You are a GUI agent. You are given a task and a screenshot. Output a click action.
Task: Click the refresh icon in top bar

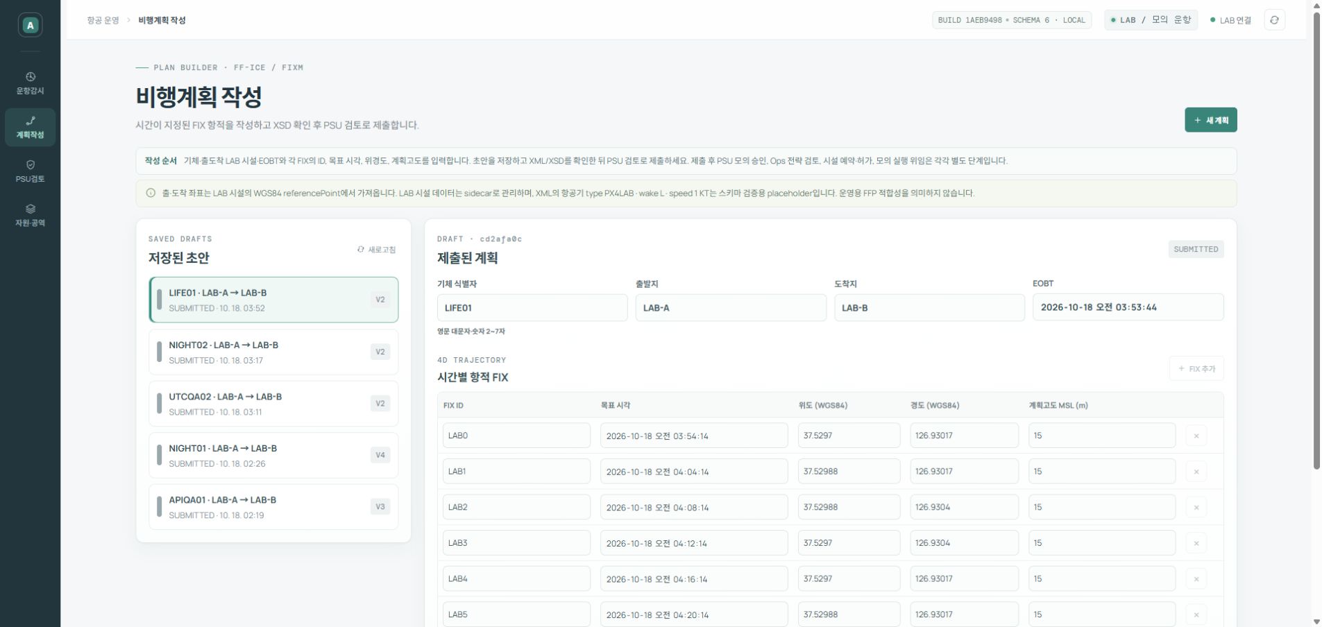[x=1274, y=20]
